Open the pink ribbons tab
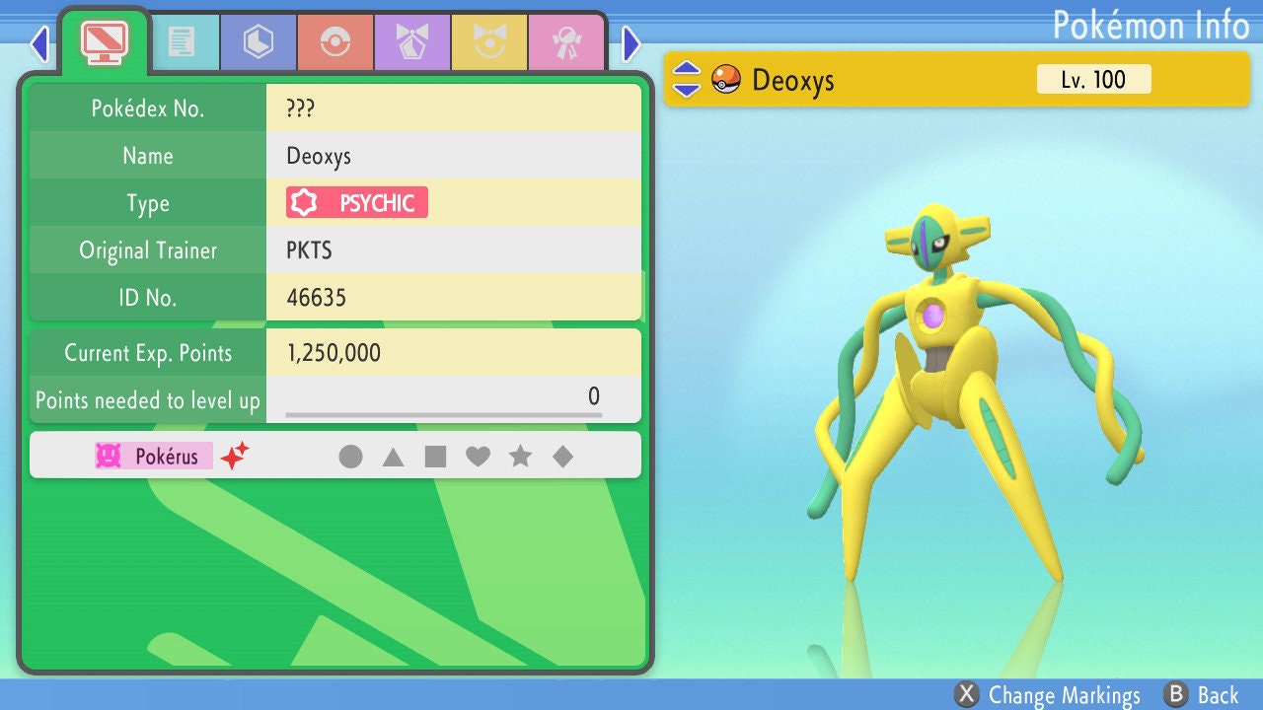This screenshot has height=710, width=1263. [565, 41]
